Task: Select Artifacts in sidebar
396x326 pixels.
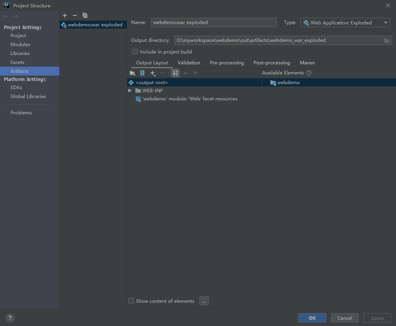Action: [x=29, y=71]
